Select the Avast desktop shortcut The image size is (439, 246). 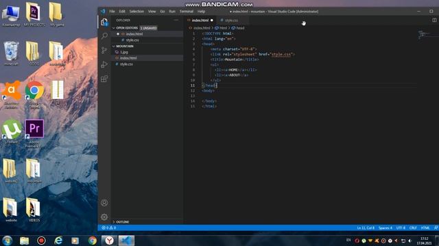point(11,94)
